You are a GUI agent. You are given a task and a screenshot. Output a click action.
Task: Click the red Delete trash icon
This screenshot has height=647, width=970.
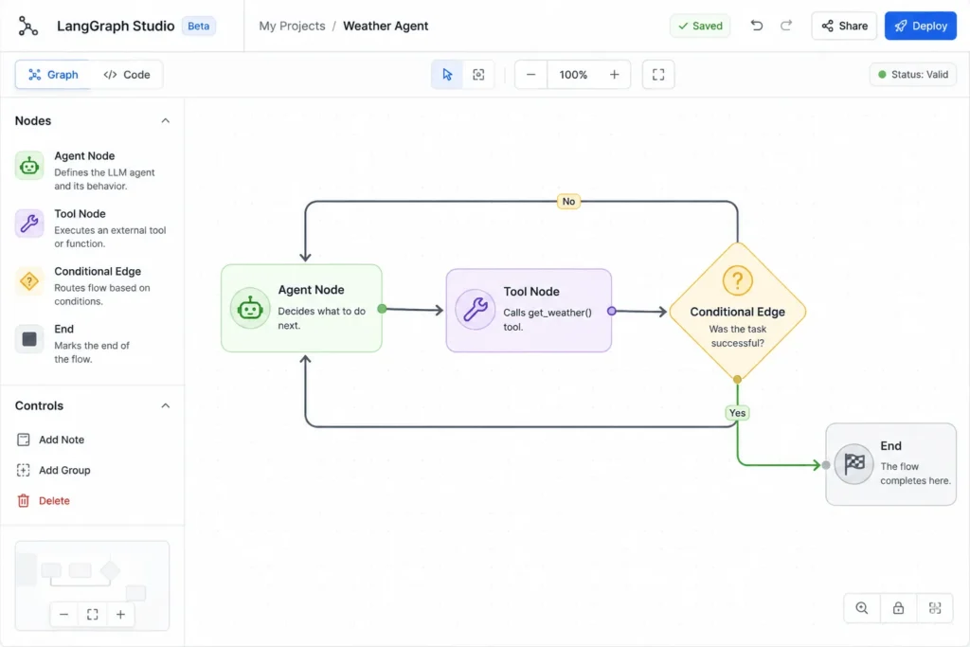(24, 500)
